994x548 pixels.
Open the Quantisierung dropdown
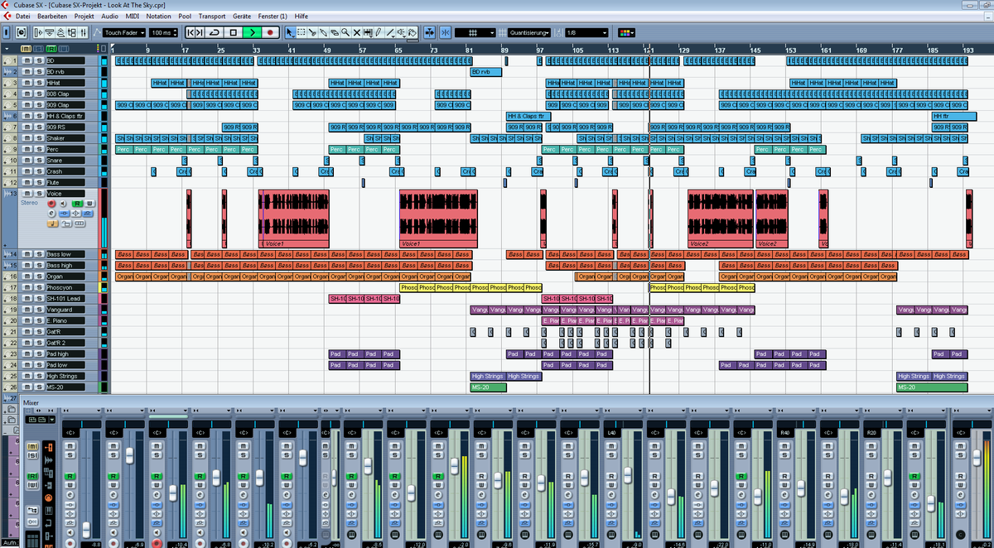[529, 32]
